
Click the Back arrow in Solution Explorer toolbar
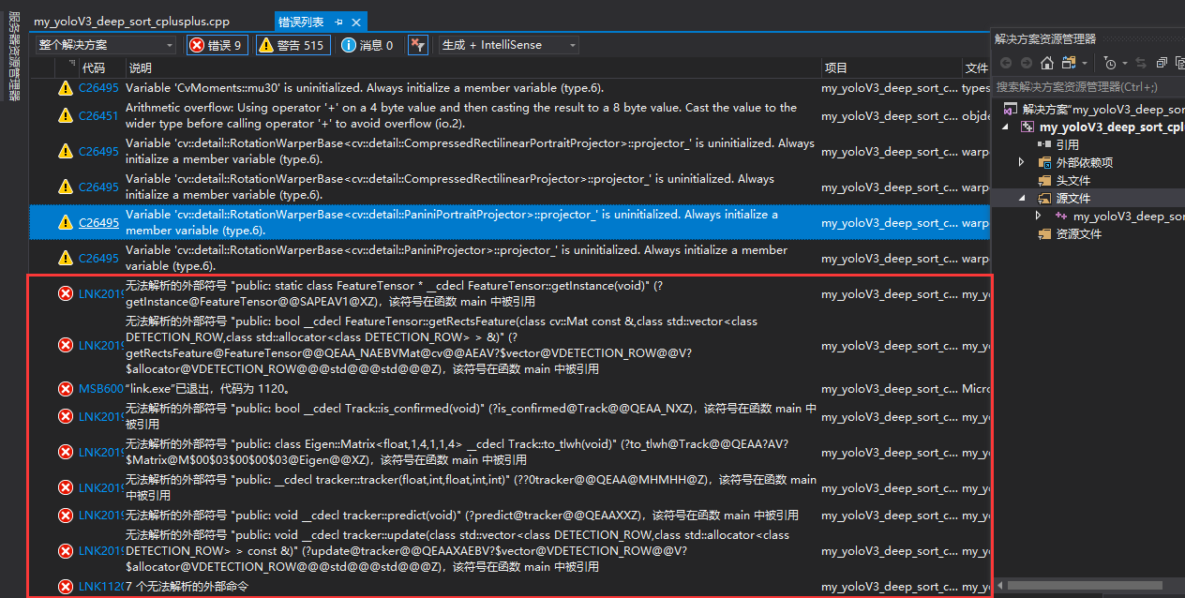1006,63
